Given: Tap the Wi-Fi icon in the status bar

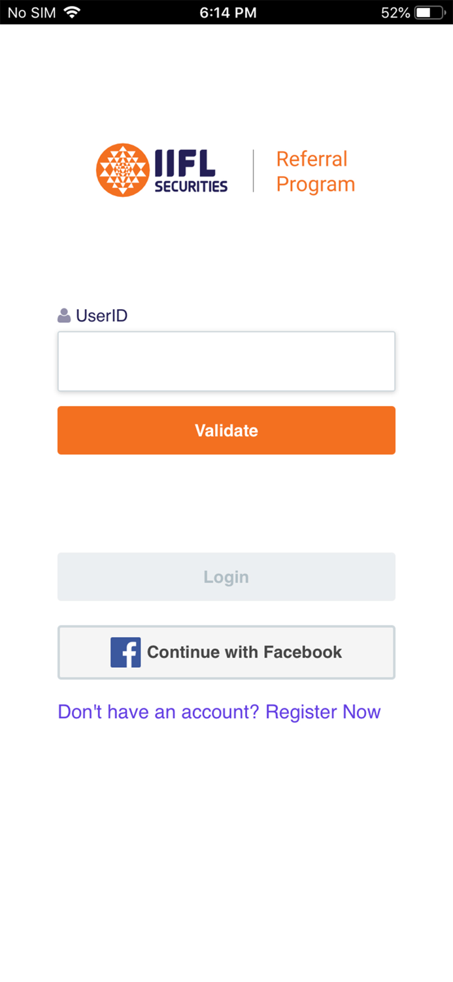Looking at the screenshot, I should pyautogui.click(x=73, y=11).
